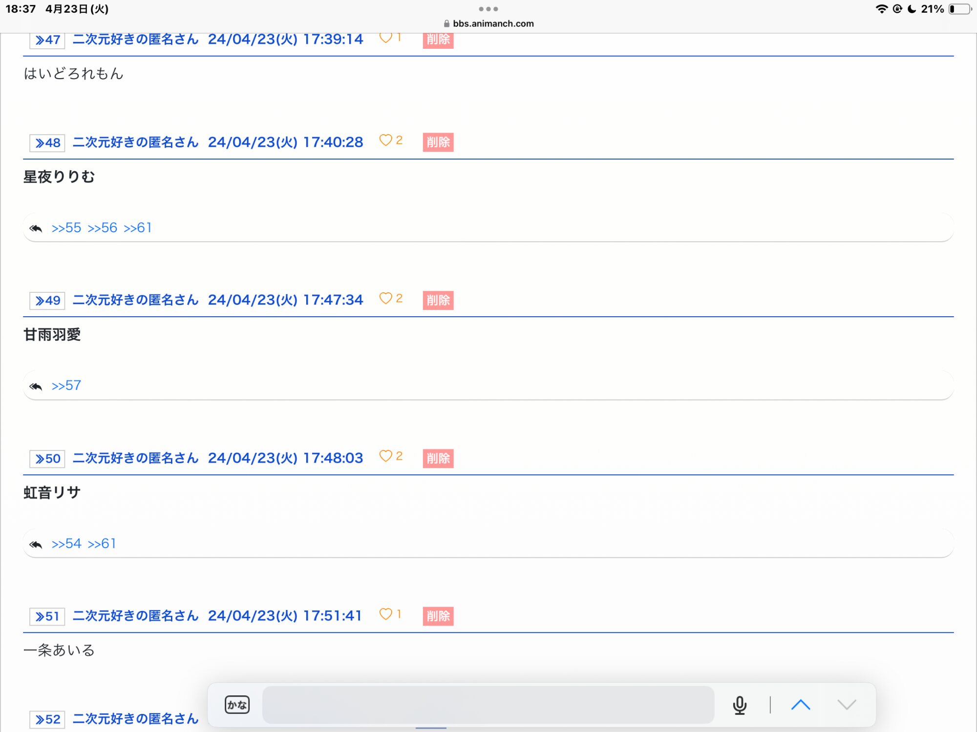Tap heart icon on post 49
This screenshot has width=977, height=732.
coord(385,298)
